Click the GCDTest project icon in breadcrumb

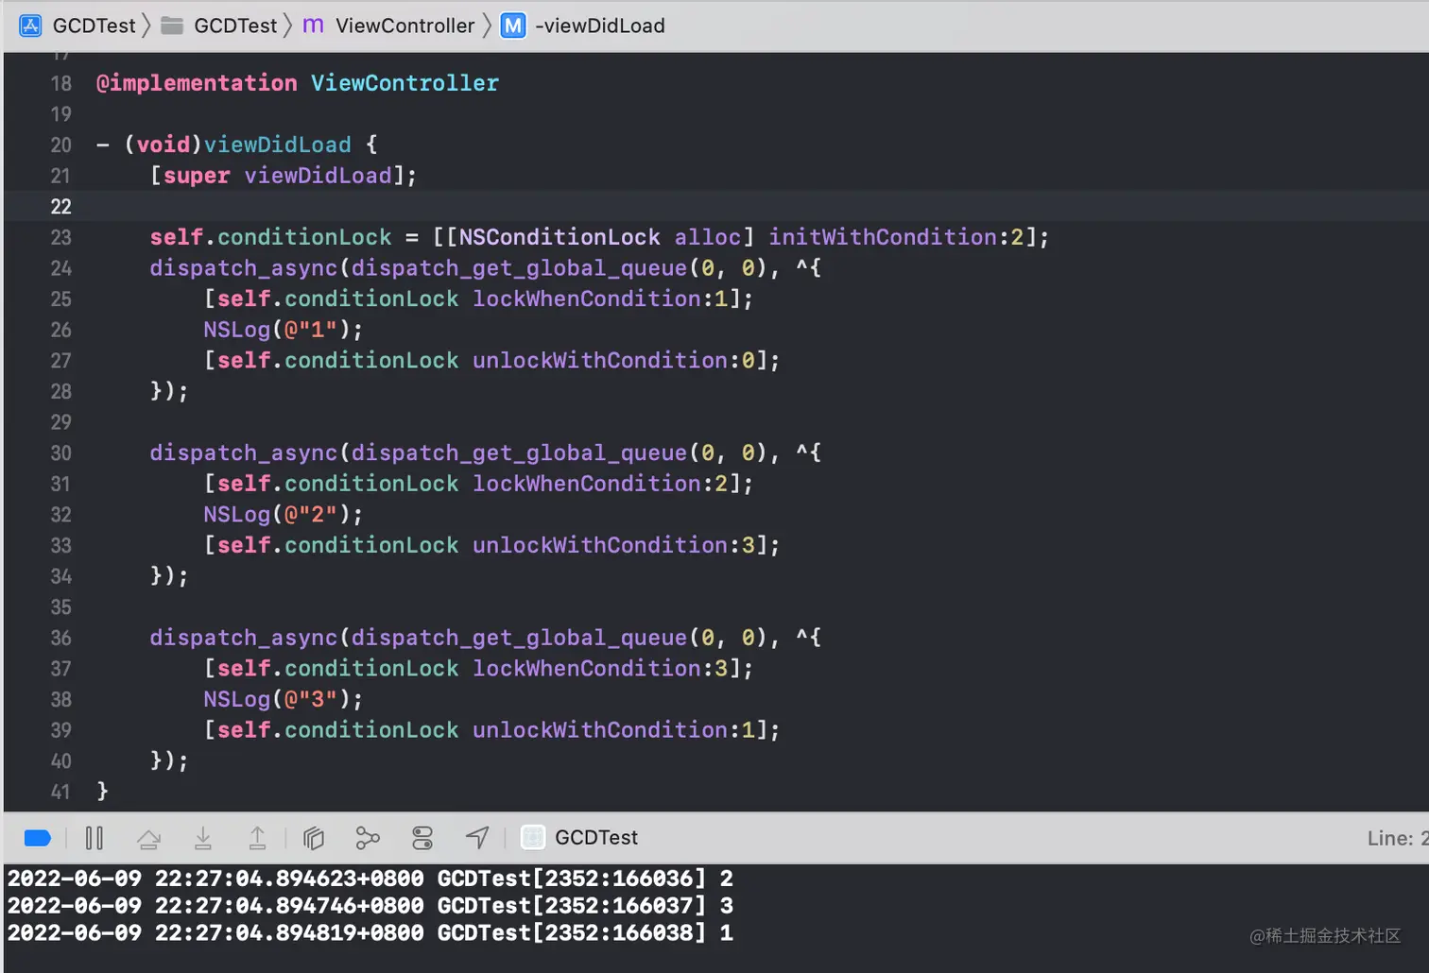(x=30, y=26)
